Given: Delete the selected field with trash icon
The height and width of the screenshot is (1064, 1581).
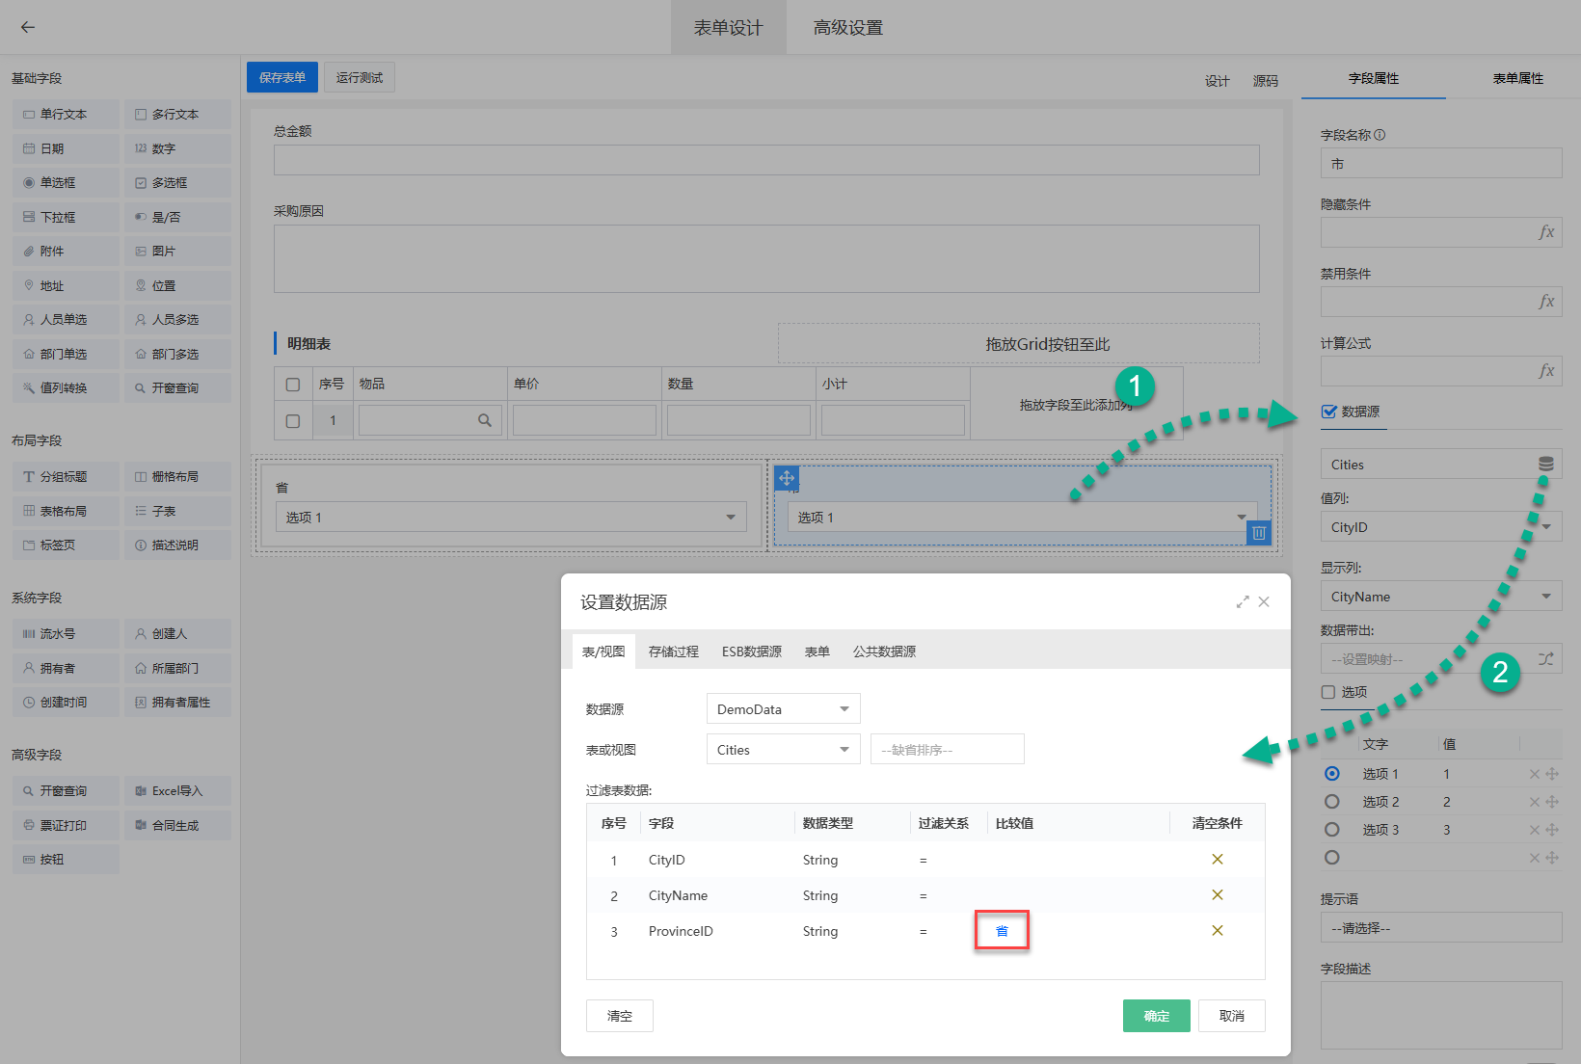Looking at the screenshot, I should (1258, 533).
